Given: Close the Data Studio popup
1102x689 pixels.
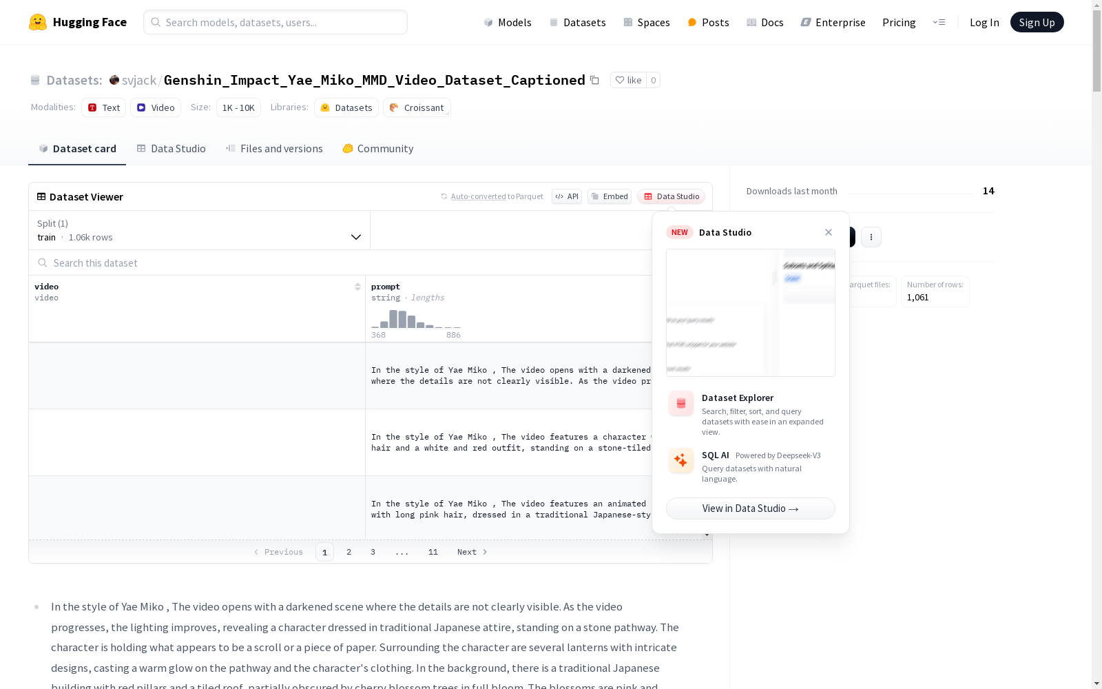Looking at the screenshot, I should [x=829, y=232].
